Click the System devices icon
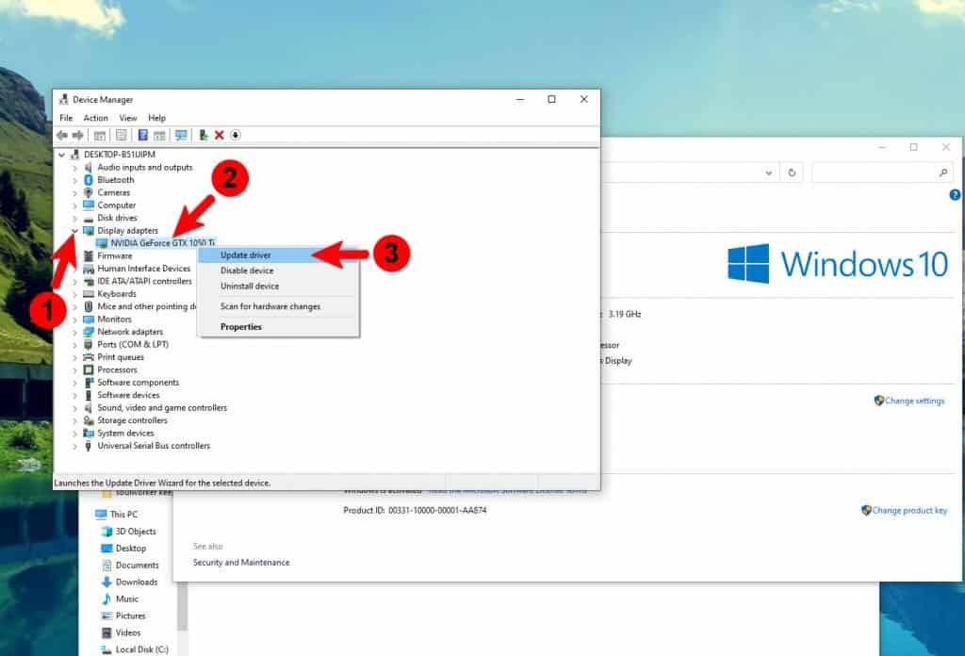Image resolution: width=965 pixels, height=656 pixels. point(89,434)
